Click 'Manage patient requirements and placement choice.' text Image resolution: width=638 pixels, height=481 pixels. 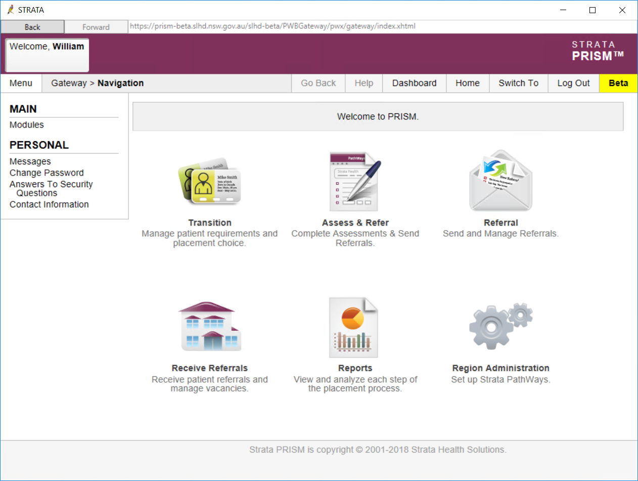click(x=210, y=238)
